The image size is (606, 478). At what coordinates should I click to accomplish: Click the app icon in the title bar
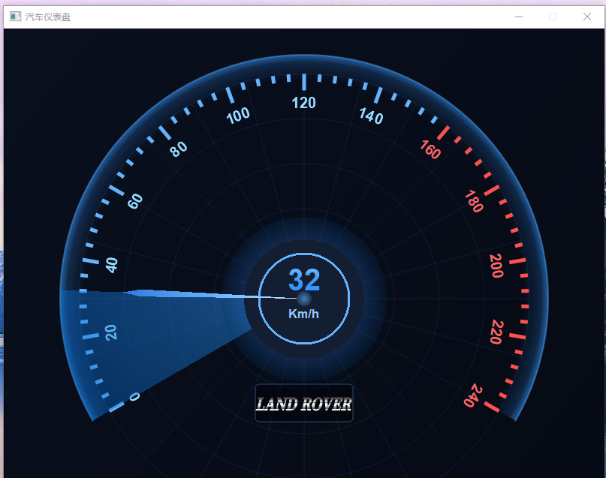(15, 17)
